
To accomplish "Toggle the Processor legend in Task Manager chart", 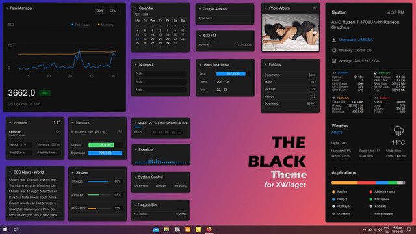I will tap(81, 25).
